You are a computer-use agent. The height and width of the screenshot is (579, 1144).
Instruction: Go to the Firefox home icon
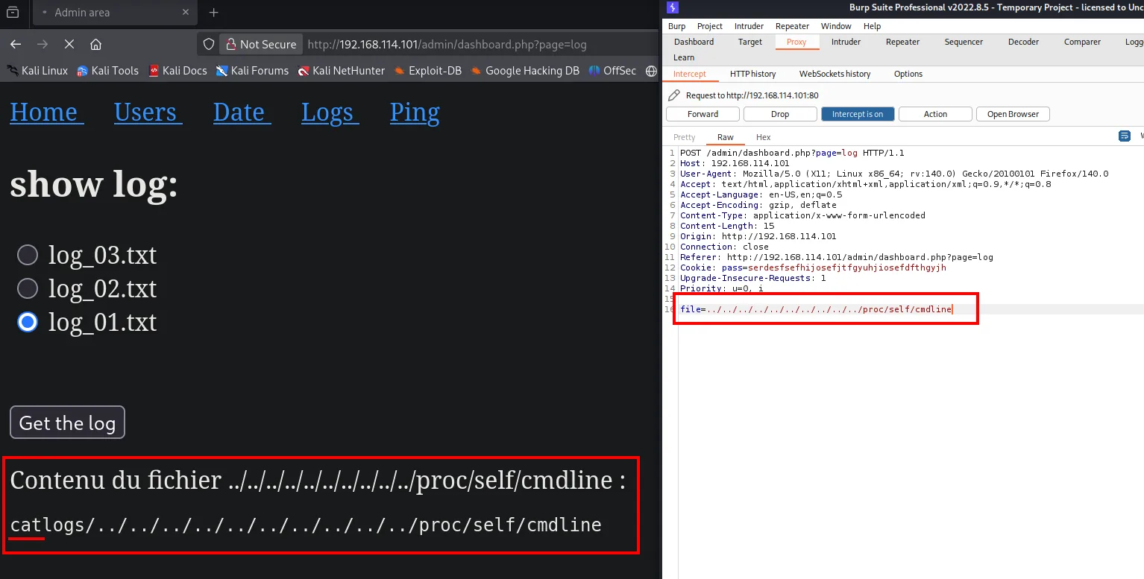(95, 44)
